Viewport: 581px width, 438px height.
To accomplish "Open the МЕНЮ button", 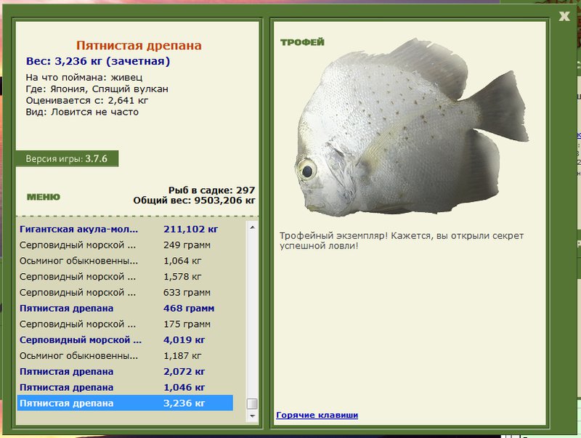I will coord(44,197).
